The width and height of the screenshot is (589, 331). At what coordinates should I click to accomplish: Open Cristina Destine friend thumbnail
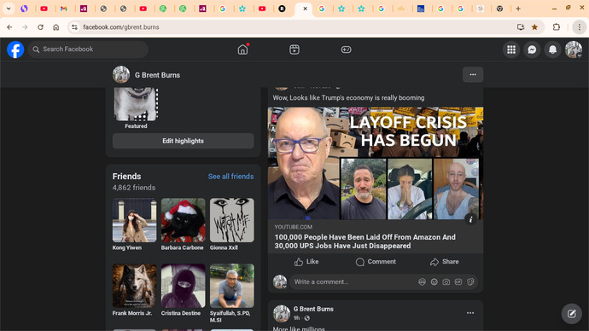point(184,286)
